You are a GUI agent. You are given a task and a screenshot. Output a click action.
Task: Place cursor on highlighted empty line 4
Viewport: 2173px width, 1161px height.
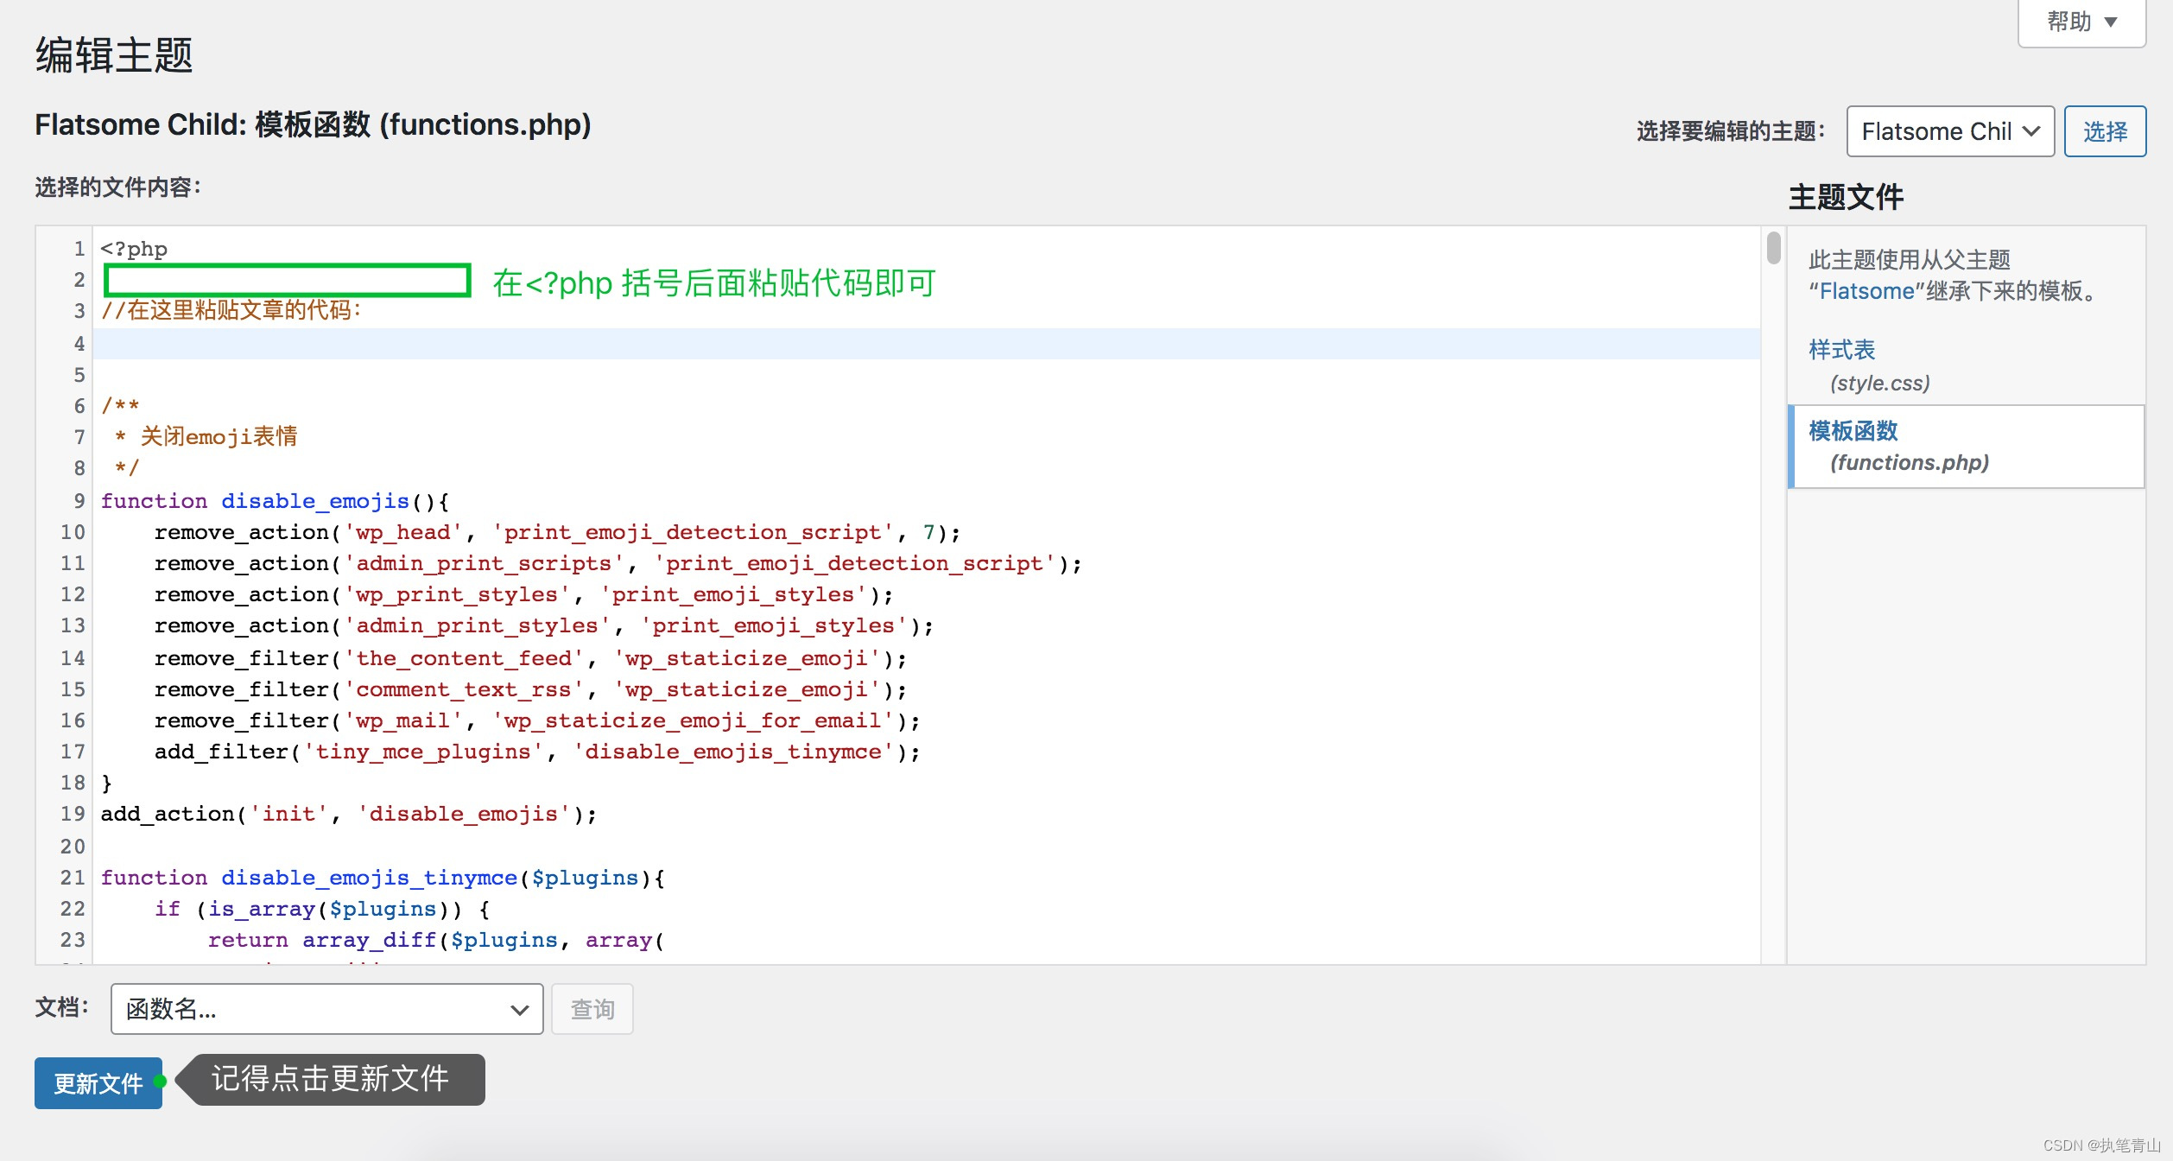926,344
